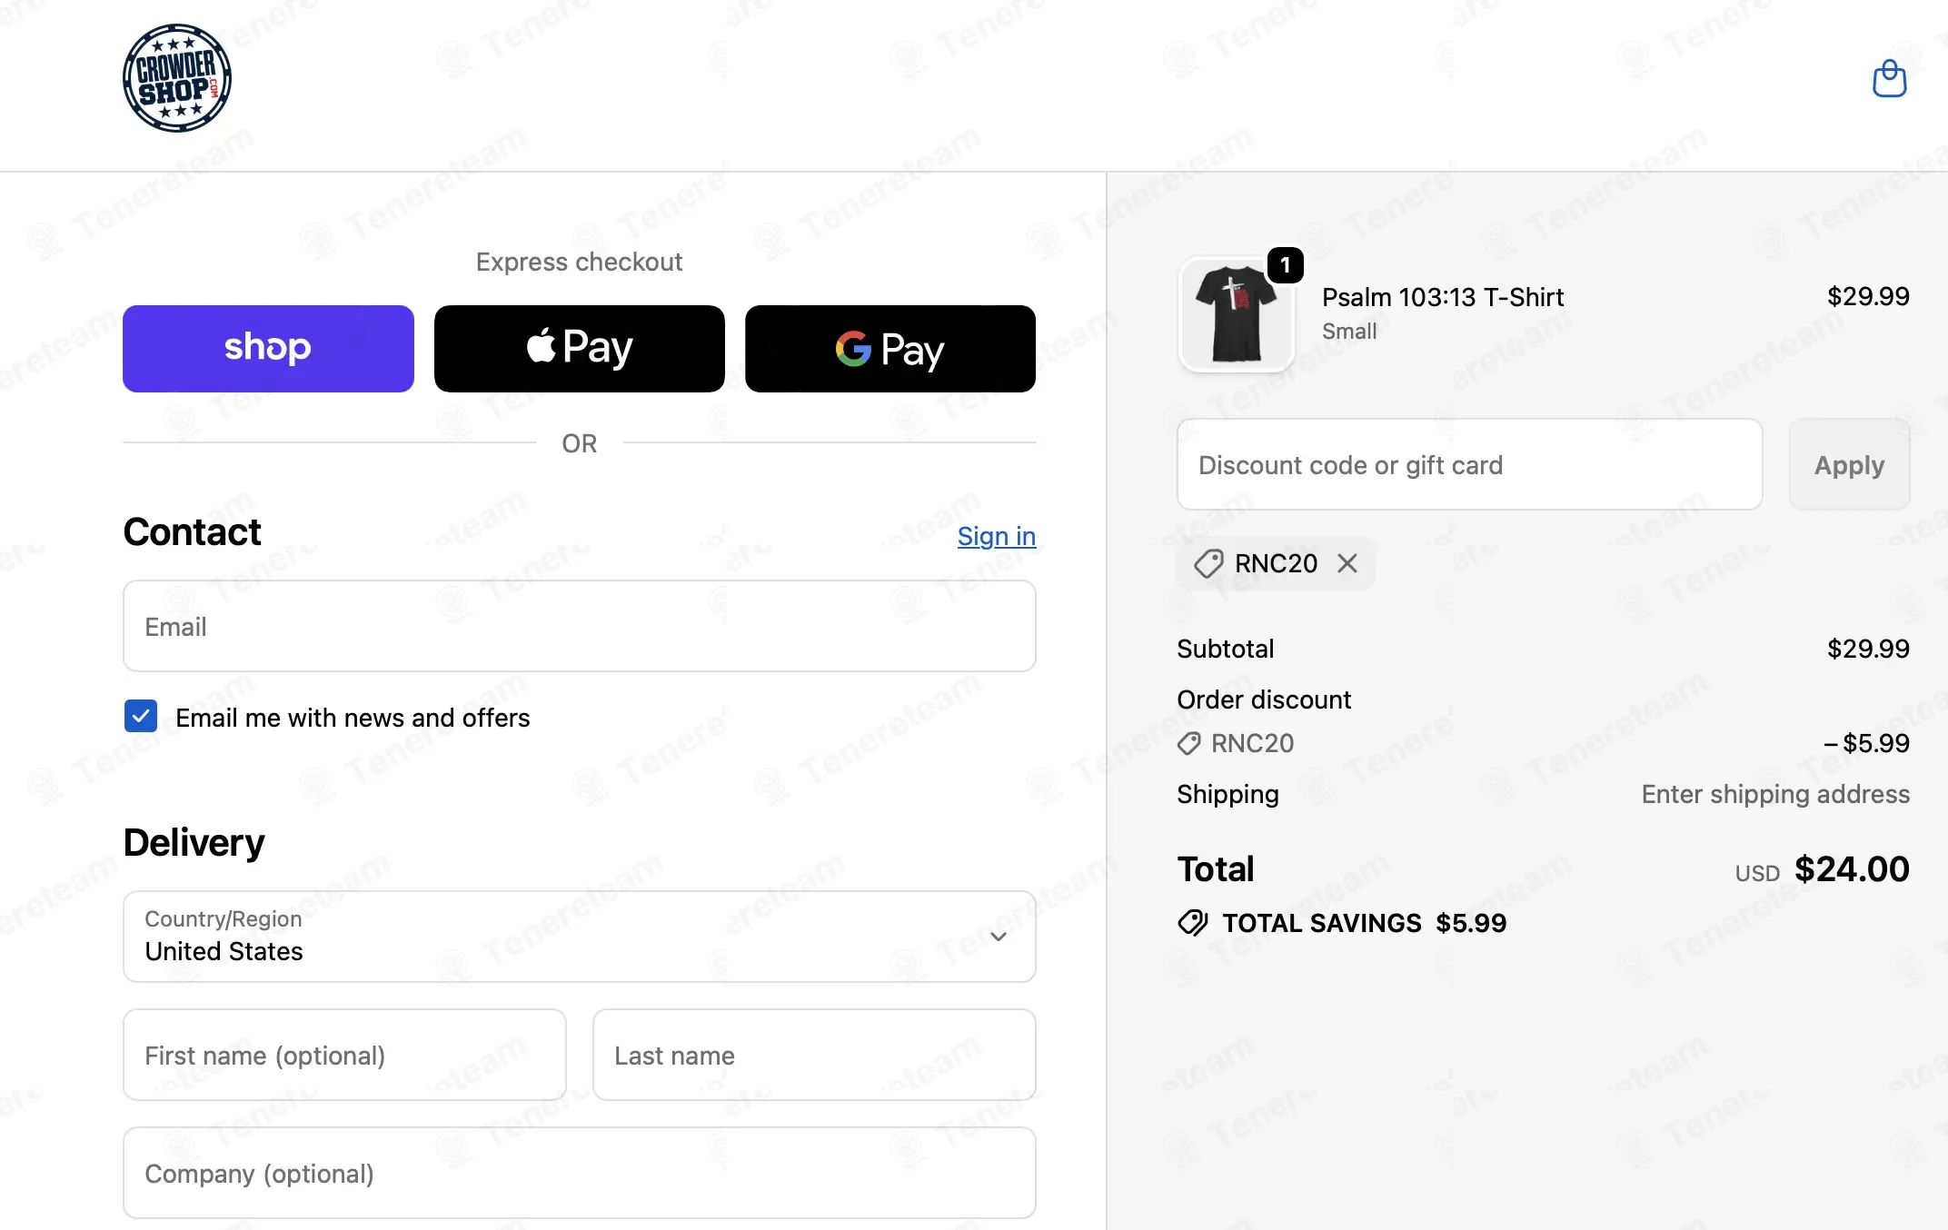Click the Sign in link
1948x1230 pixels.
click(x=997, y=536)
